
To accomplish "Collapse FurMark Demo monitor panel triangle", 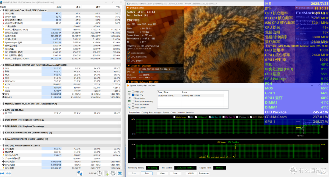I will 128,8.
